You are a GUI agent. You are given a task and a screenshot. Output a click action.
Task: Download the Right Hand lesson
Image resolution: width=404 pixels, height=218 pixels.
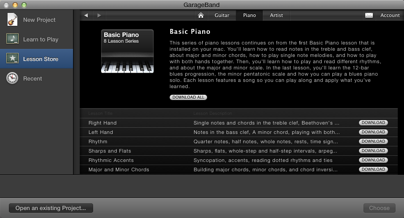click(x=373, y=123)
